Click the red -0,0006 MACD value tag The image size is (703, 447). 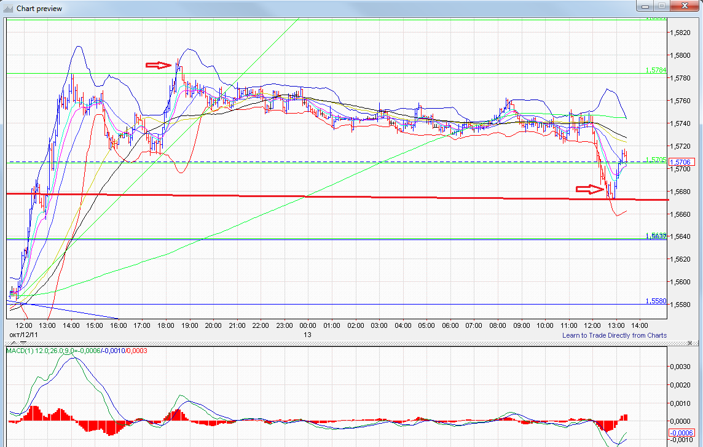[x=682, y=433]
